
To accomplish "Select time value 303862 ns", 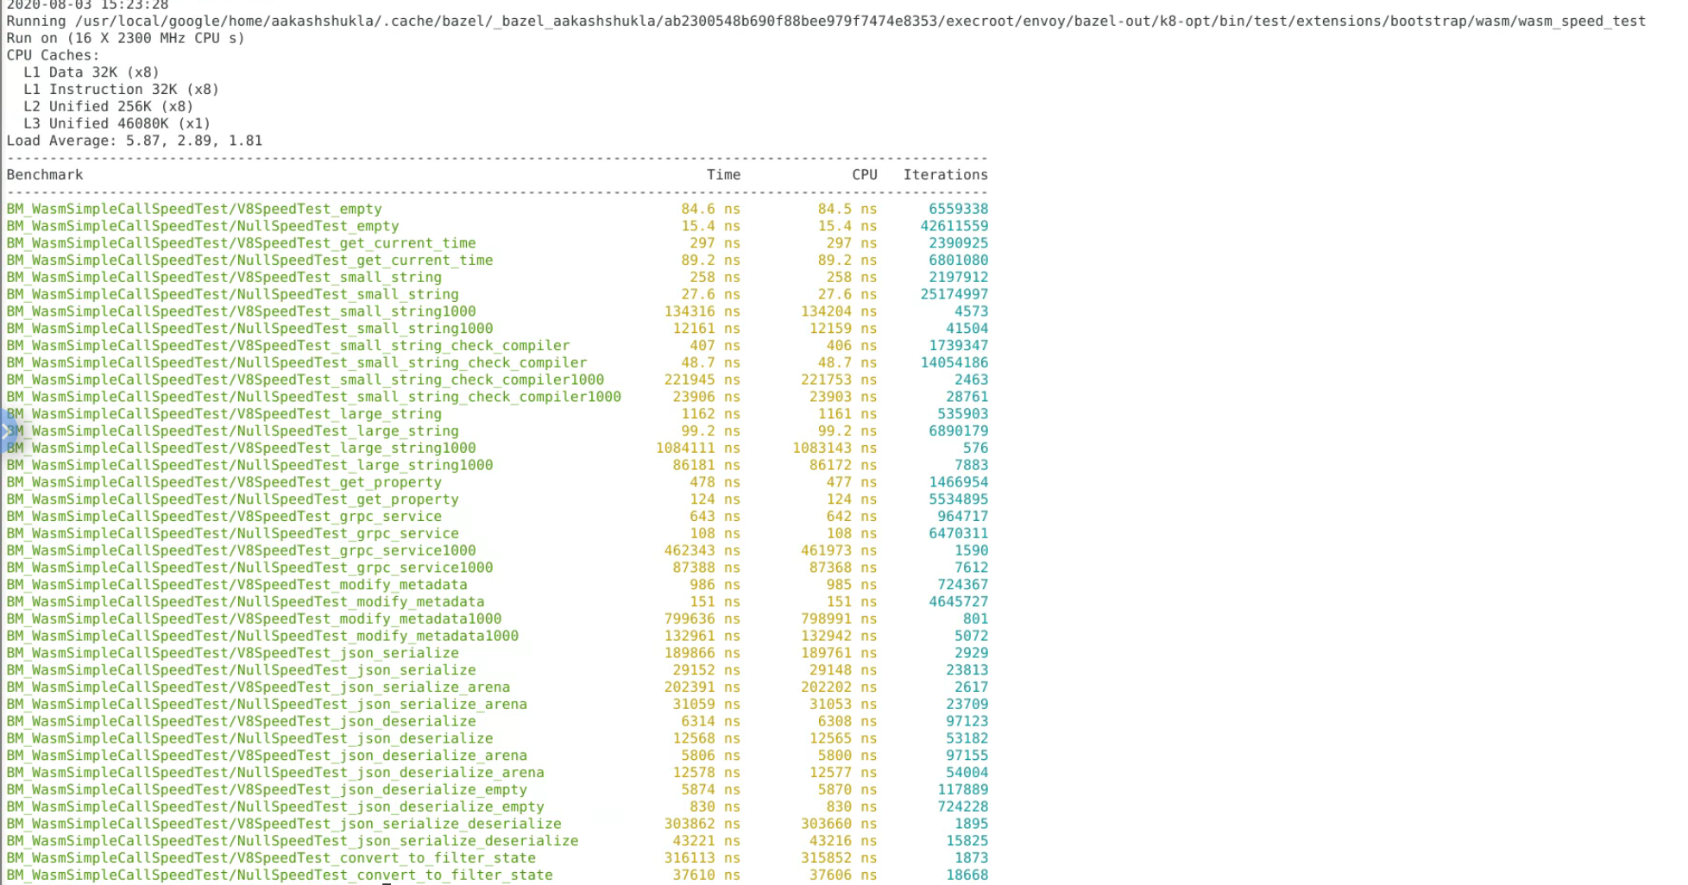I will (702, 824).
